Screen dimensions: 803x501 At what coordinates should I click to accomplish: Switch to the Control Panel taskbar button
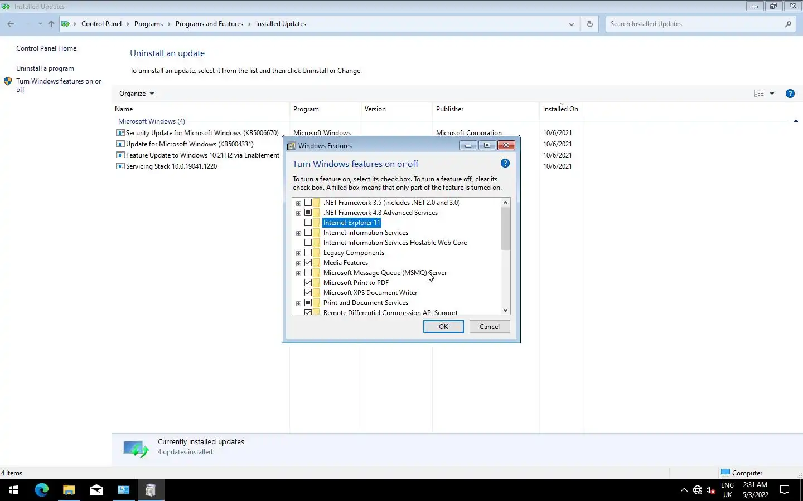coord(124,490)
